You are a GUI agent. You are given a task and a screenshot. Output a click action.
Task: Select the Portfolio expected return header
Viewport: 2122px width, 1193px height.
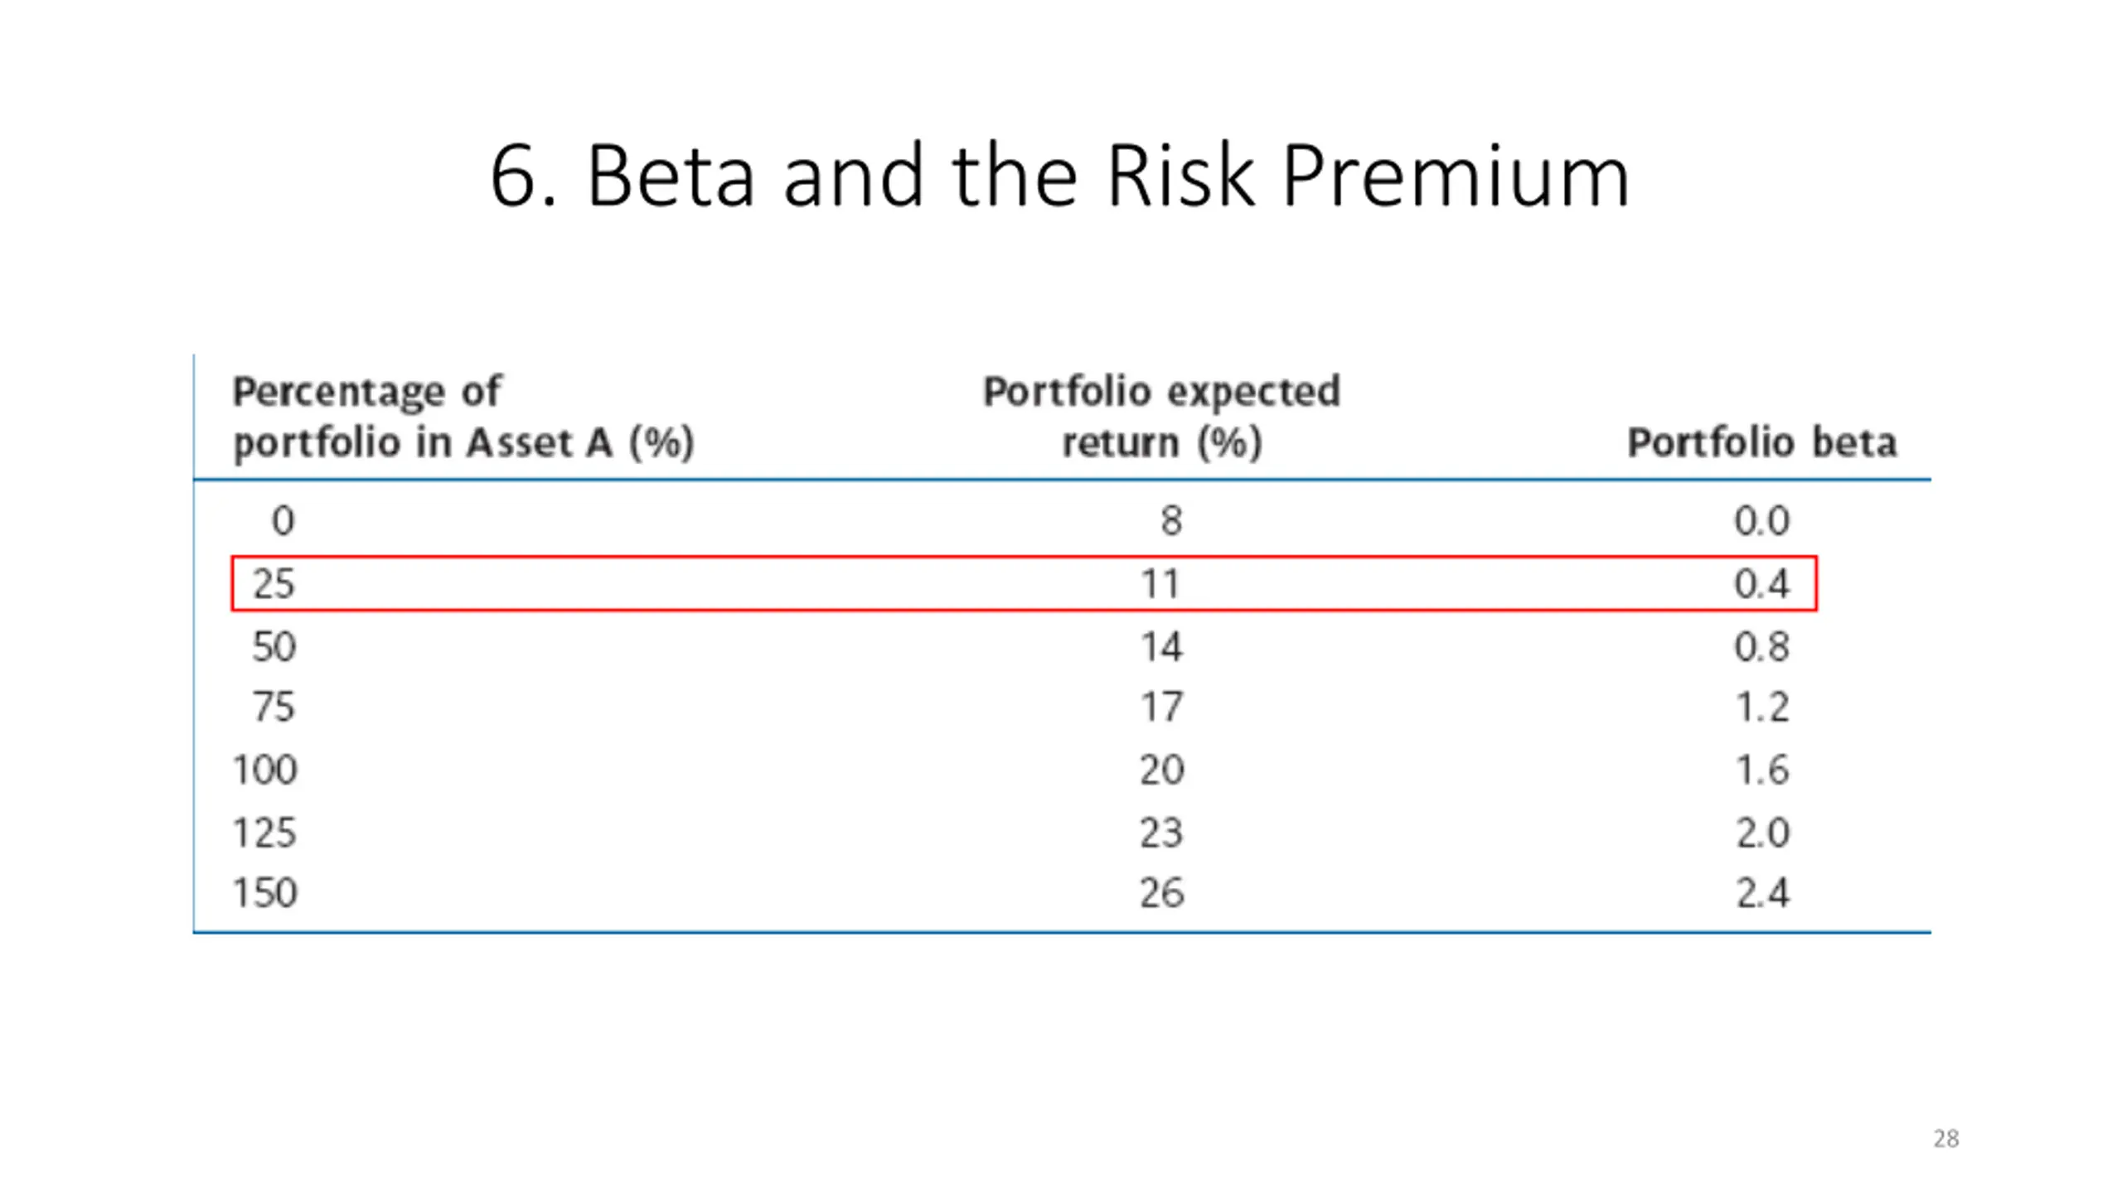tap(1161, 417)
